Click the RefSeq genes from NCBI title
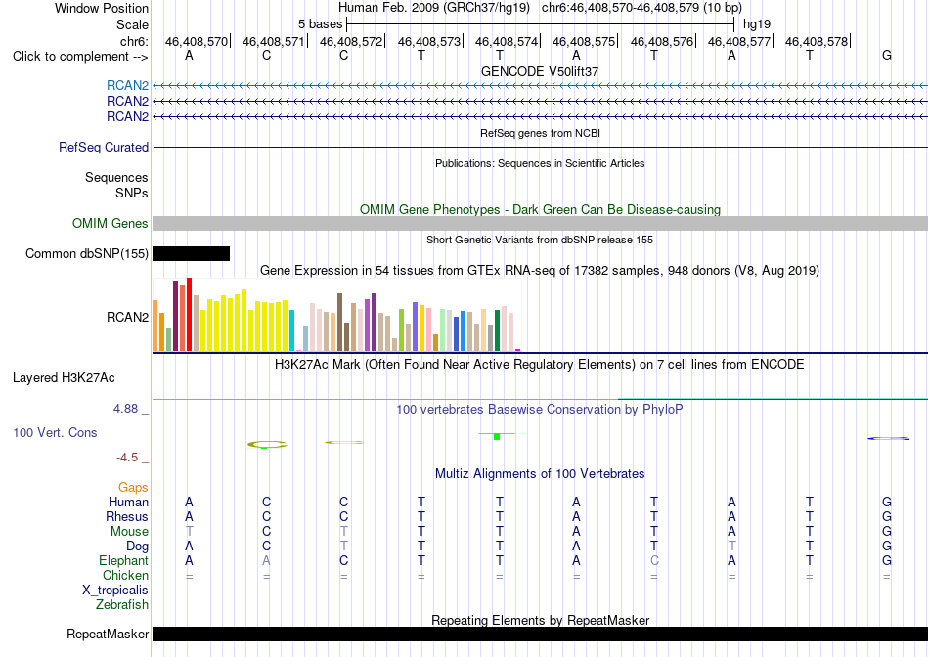The image size is (929, 657). pyautogui.click(x=541, y=133)
